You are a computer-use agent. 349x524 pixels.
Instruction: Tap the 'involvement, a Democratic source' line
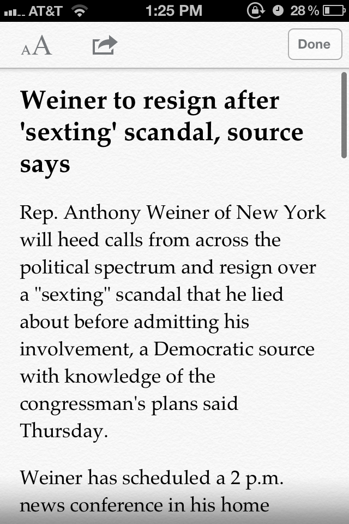click(x=167, y=349)
